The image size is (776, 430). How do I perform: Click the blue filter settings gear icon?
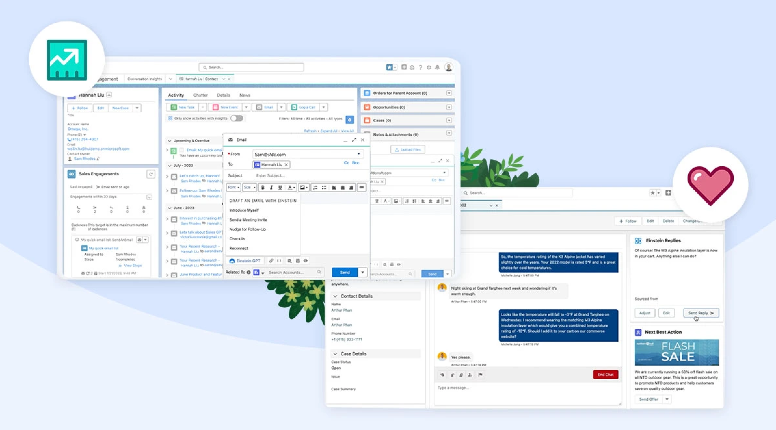350,120
